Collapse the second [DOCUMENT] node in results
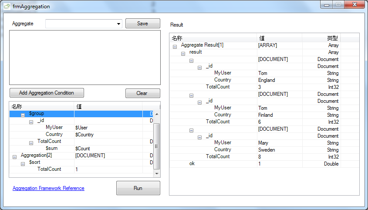368x210 pixels. [191, 95]
